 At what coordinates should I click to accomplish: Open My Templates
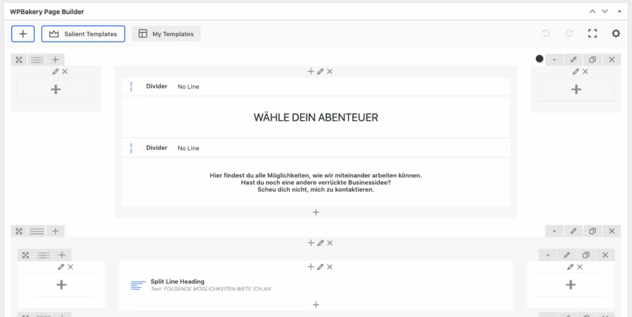166,34
